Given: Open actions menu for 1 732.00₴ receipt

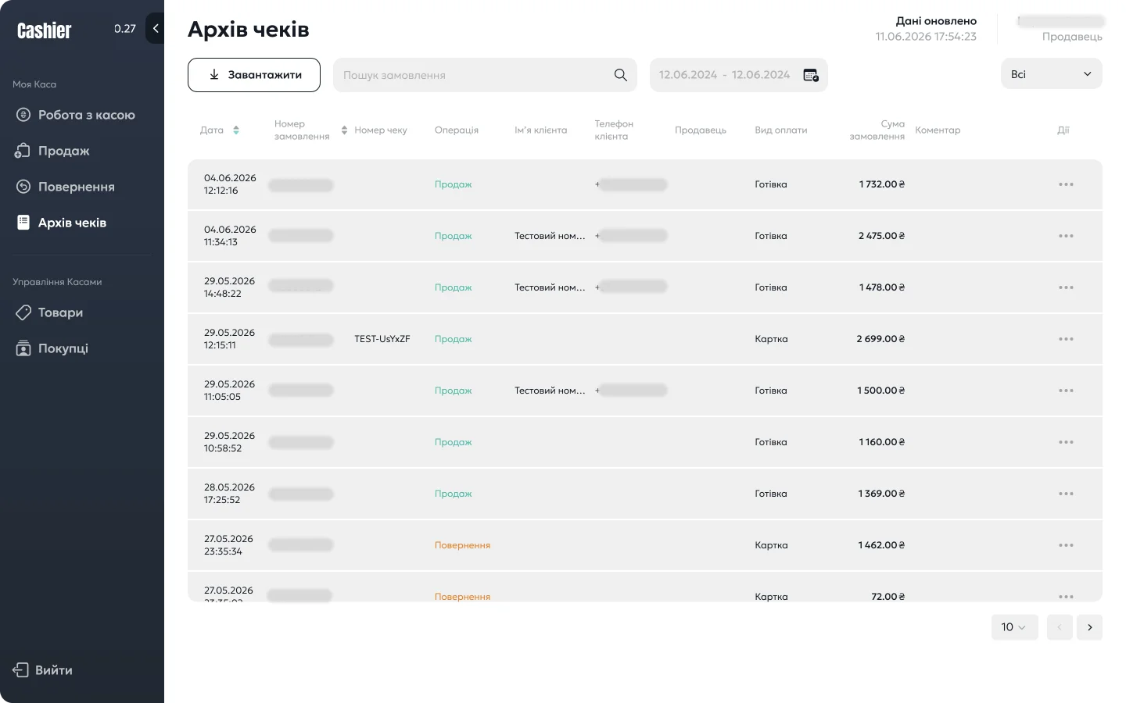Looking at the screenshot, I should tap(1066, 184).
